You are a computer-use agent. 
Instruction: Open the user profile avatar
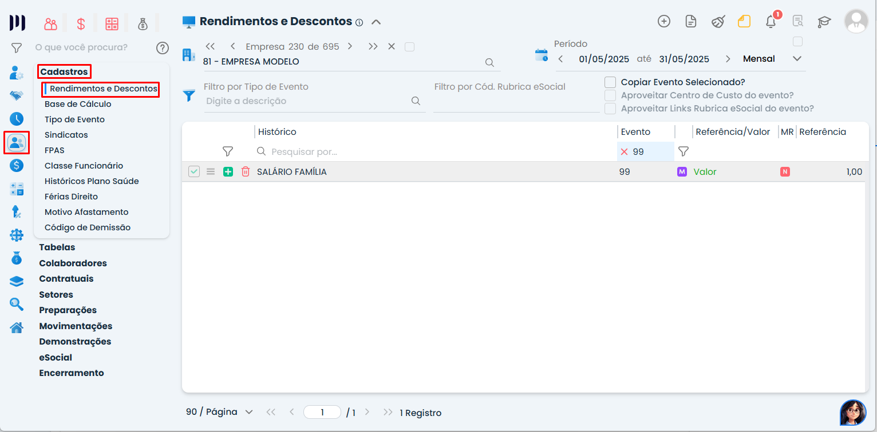pyautogui.click(x=856, y=21)
